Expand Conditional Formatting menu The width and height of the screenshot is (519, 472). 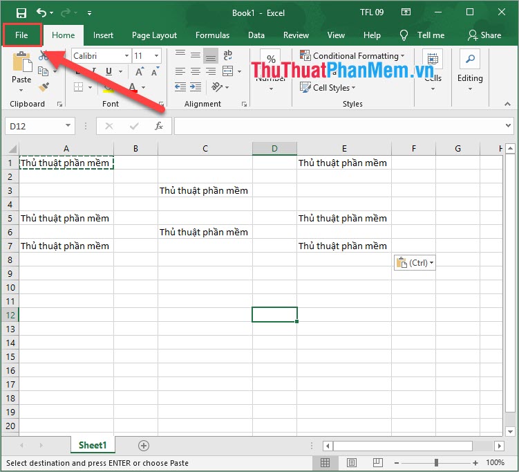click(352, 55)
